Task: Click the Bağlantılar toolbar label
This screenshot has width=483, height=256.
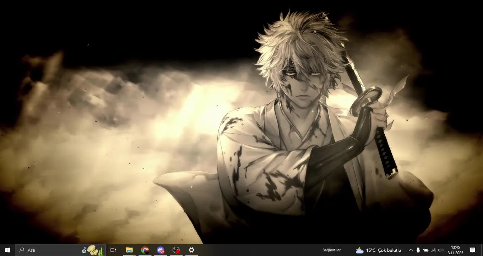Action: click(x=331, y=250)
